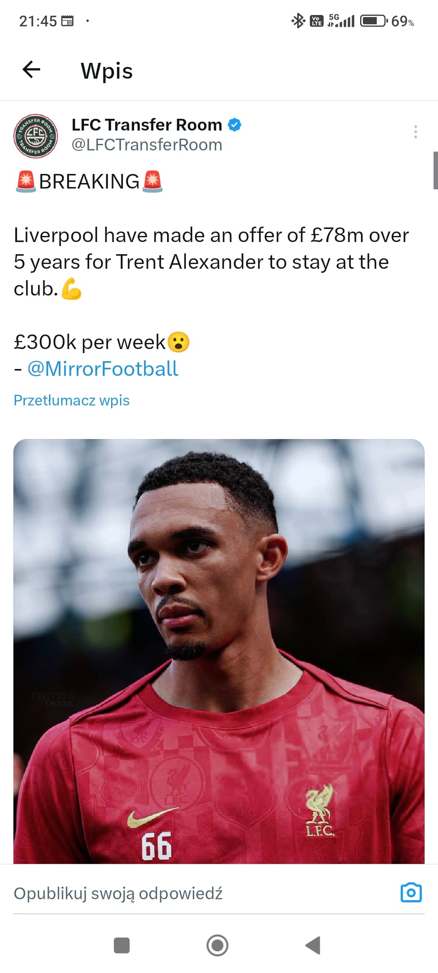Tap the @LFCTransferRoom handle
Screen dimensions: 438x973
coord(147,145)
